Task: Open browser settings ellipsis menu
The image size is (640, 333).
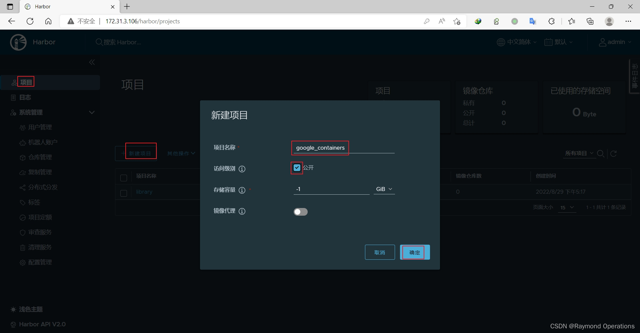Action: tap(628, 21)
